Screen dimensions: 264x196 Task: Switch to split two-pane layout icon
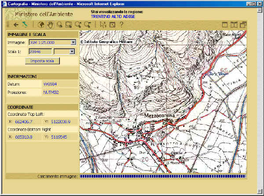(234, 25)
